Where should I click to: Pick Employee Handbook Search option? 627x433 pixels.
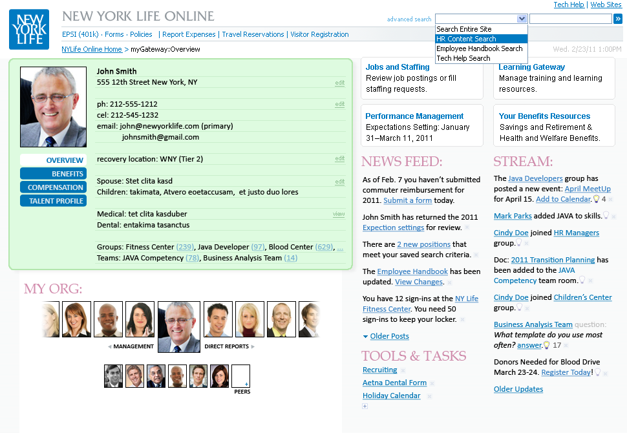point(481,48)
